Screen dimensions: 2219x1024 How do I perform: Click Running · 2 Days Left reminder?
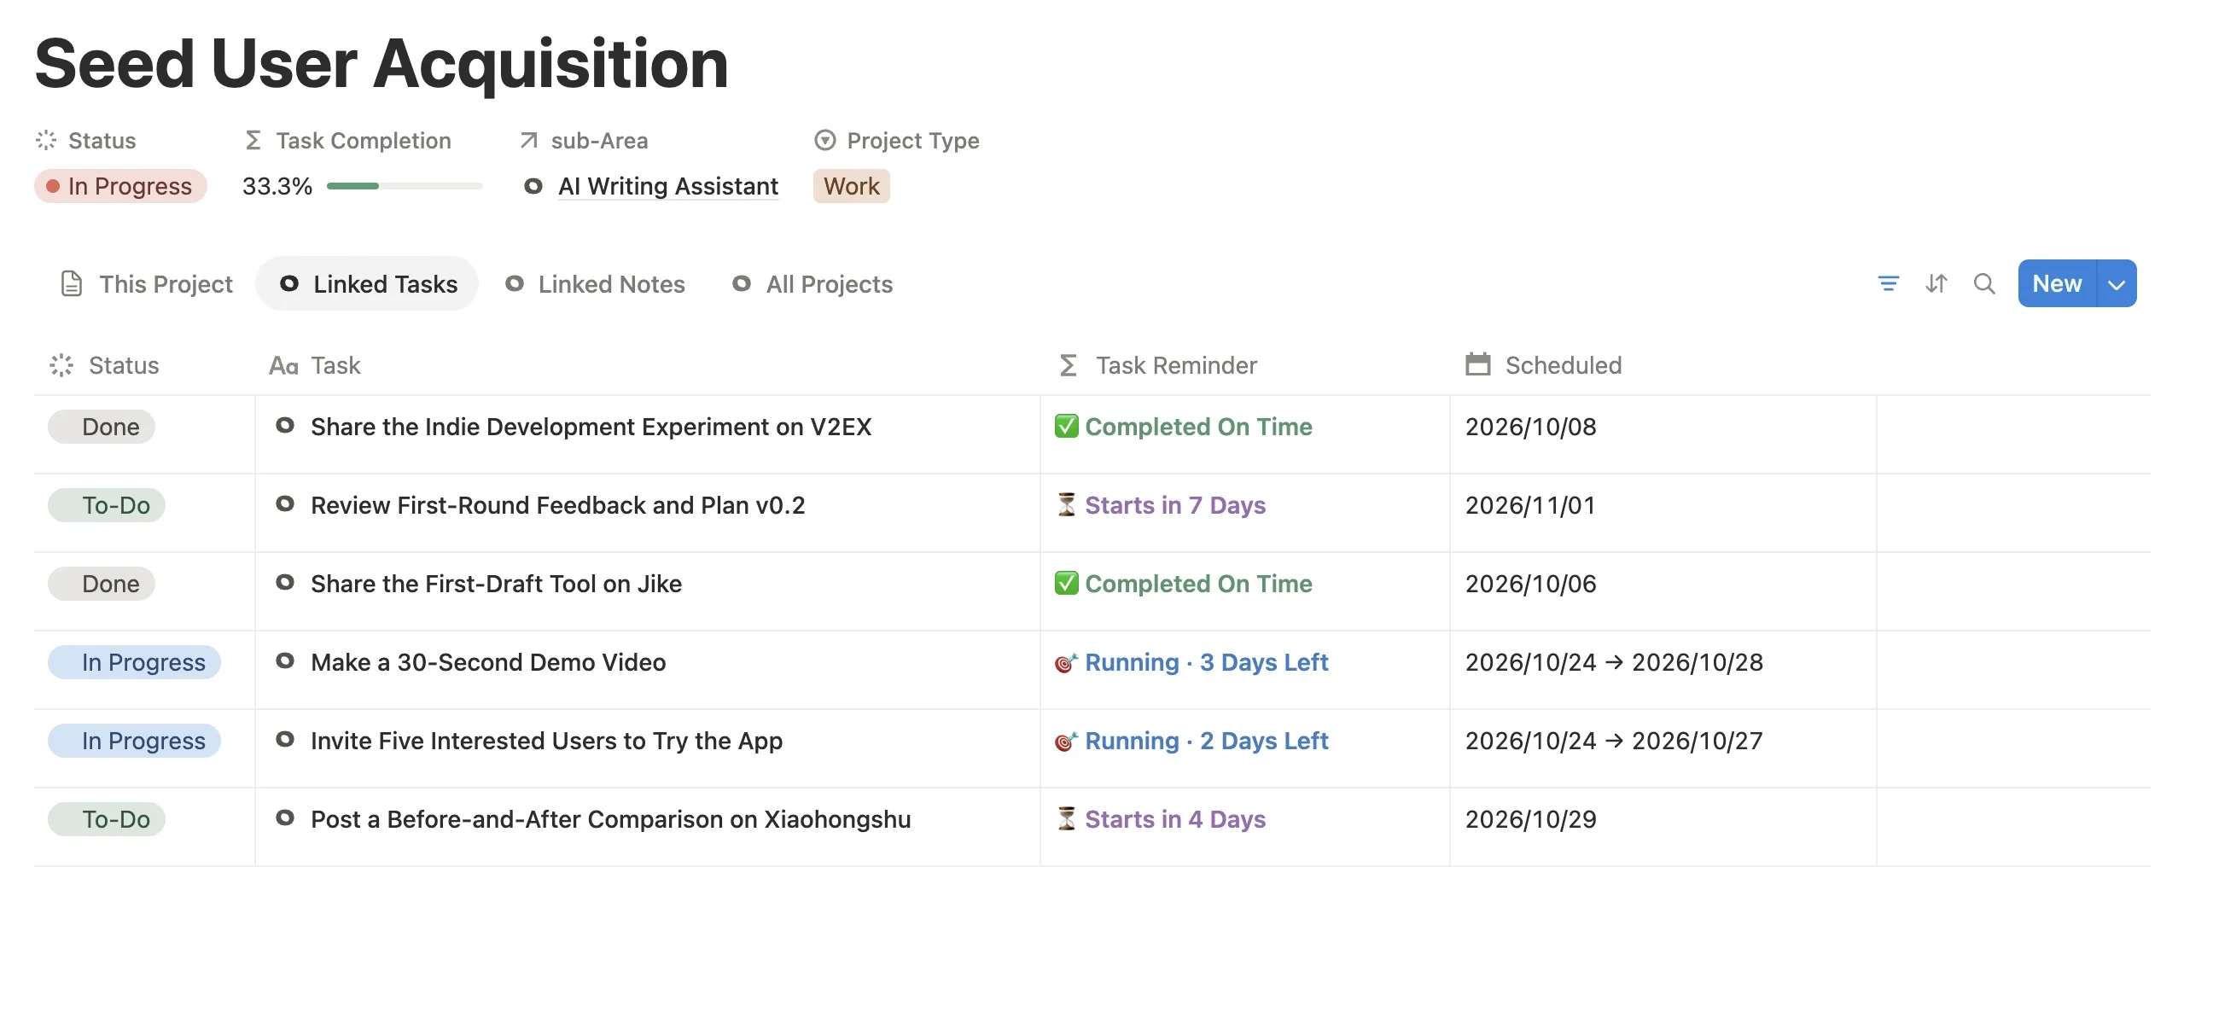tap(1191, 740)
